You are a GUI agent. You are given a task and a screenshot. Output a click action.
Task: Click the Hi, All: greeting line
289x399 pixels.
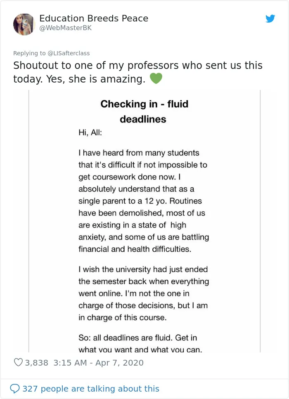pos(90,132)
